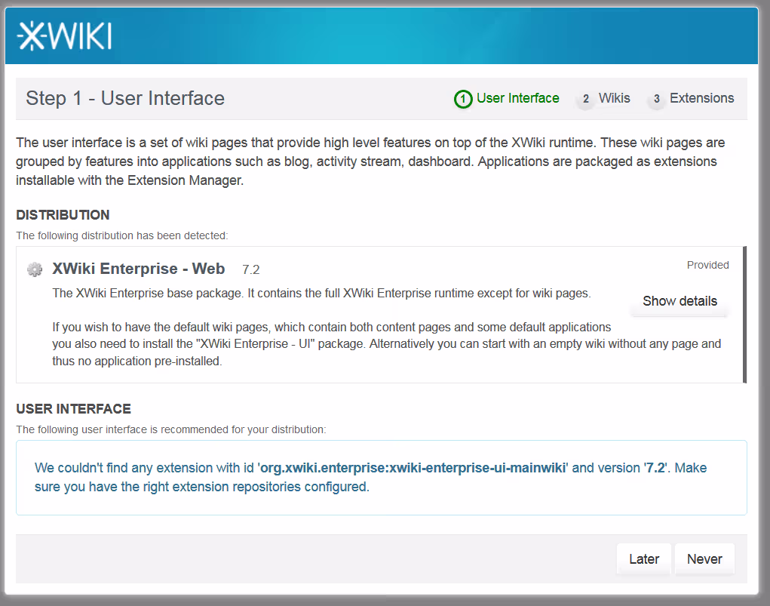Click the 7.2 version number beside the extension title
Viewport: 770px width, 606px height.
tap(250, 269)
